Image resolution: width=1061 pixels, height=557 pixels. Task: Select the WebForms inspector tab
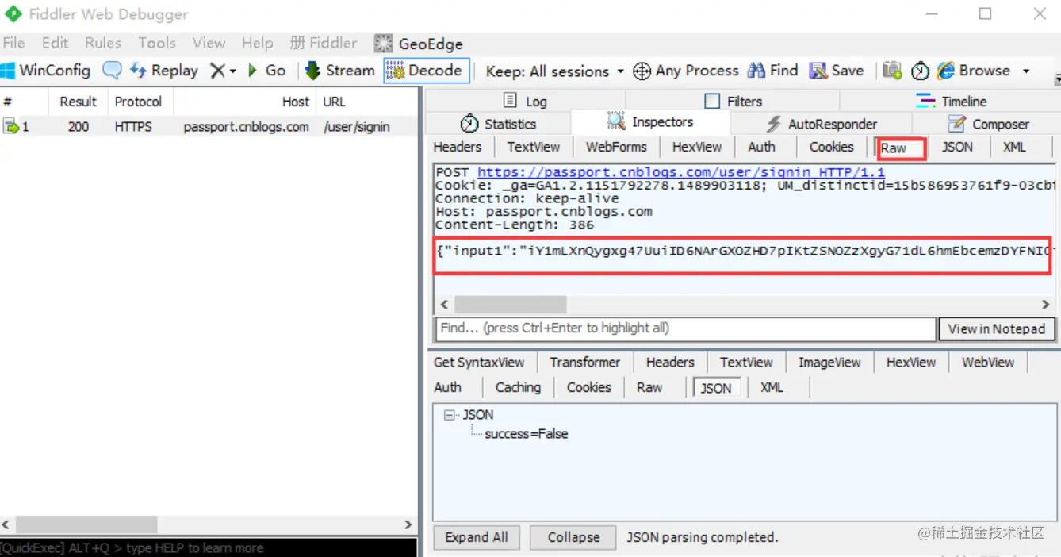pos(616,147)
